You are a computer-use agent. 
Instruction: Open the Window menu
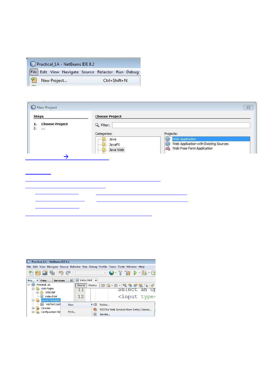(x=132, y=267)
